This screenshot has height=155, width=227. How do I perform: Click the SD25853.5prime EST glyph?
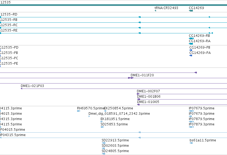point(102,127)
